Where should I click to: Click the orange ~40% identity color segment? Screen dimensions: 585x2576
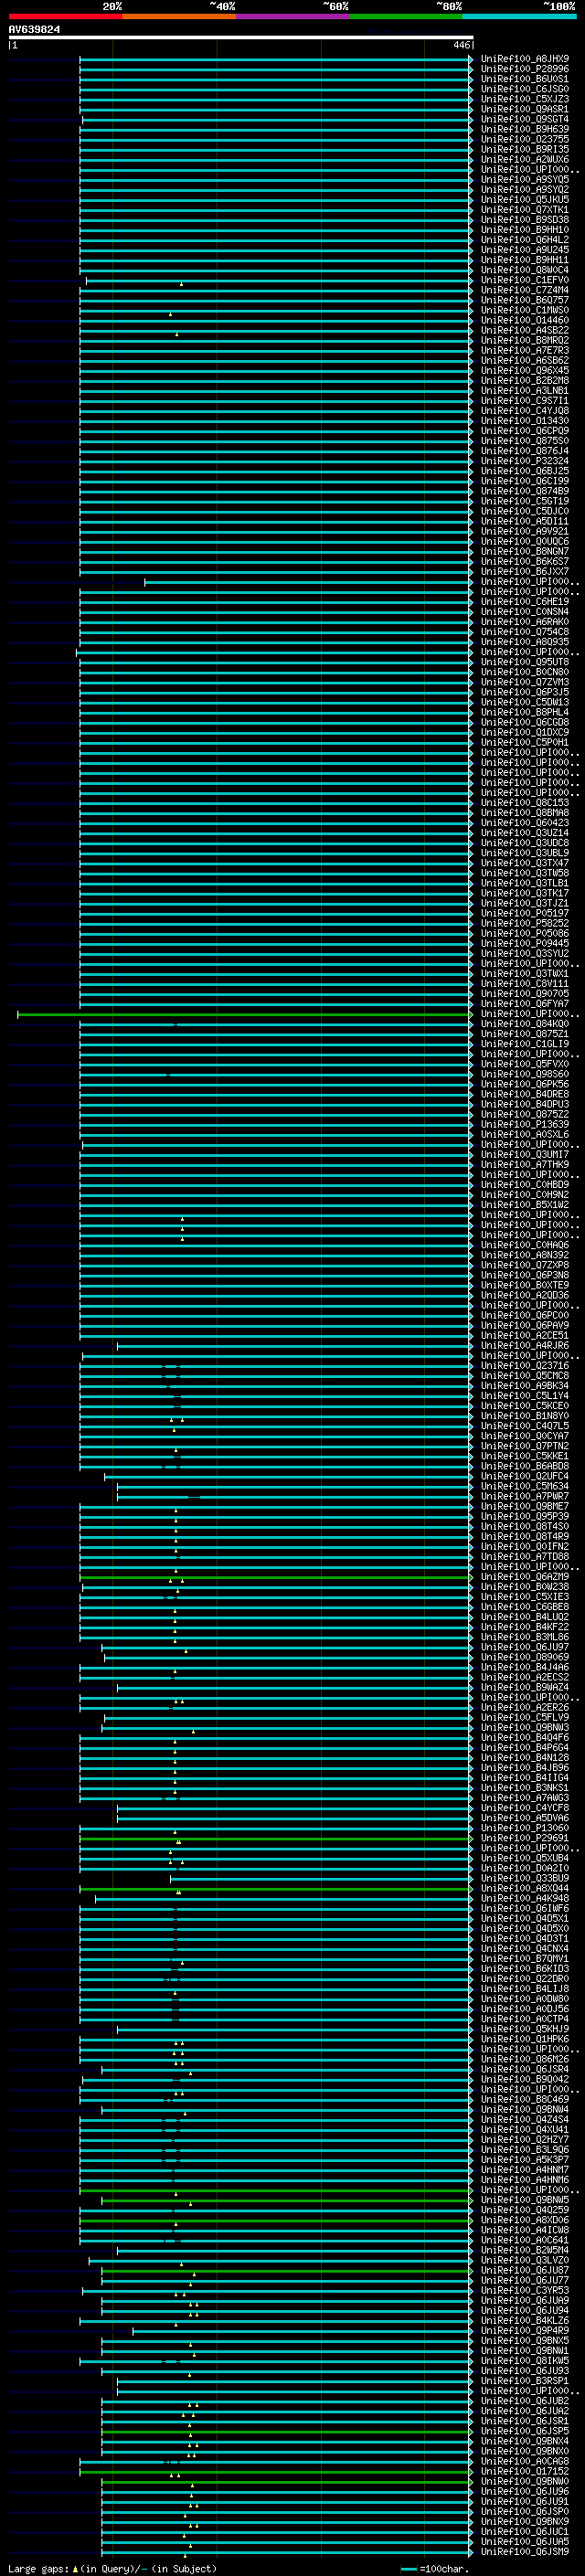[x=179, y=16]
